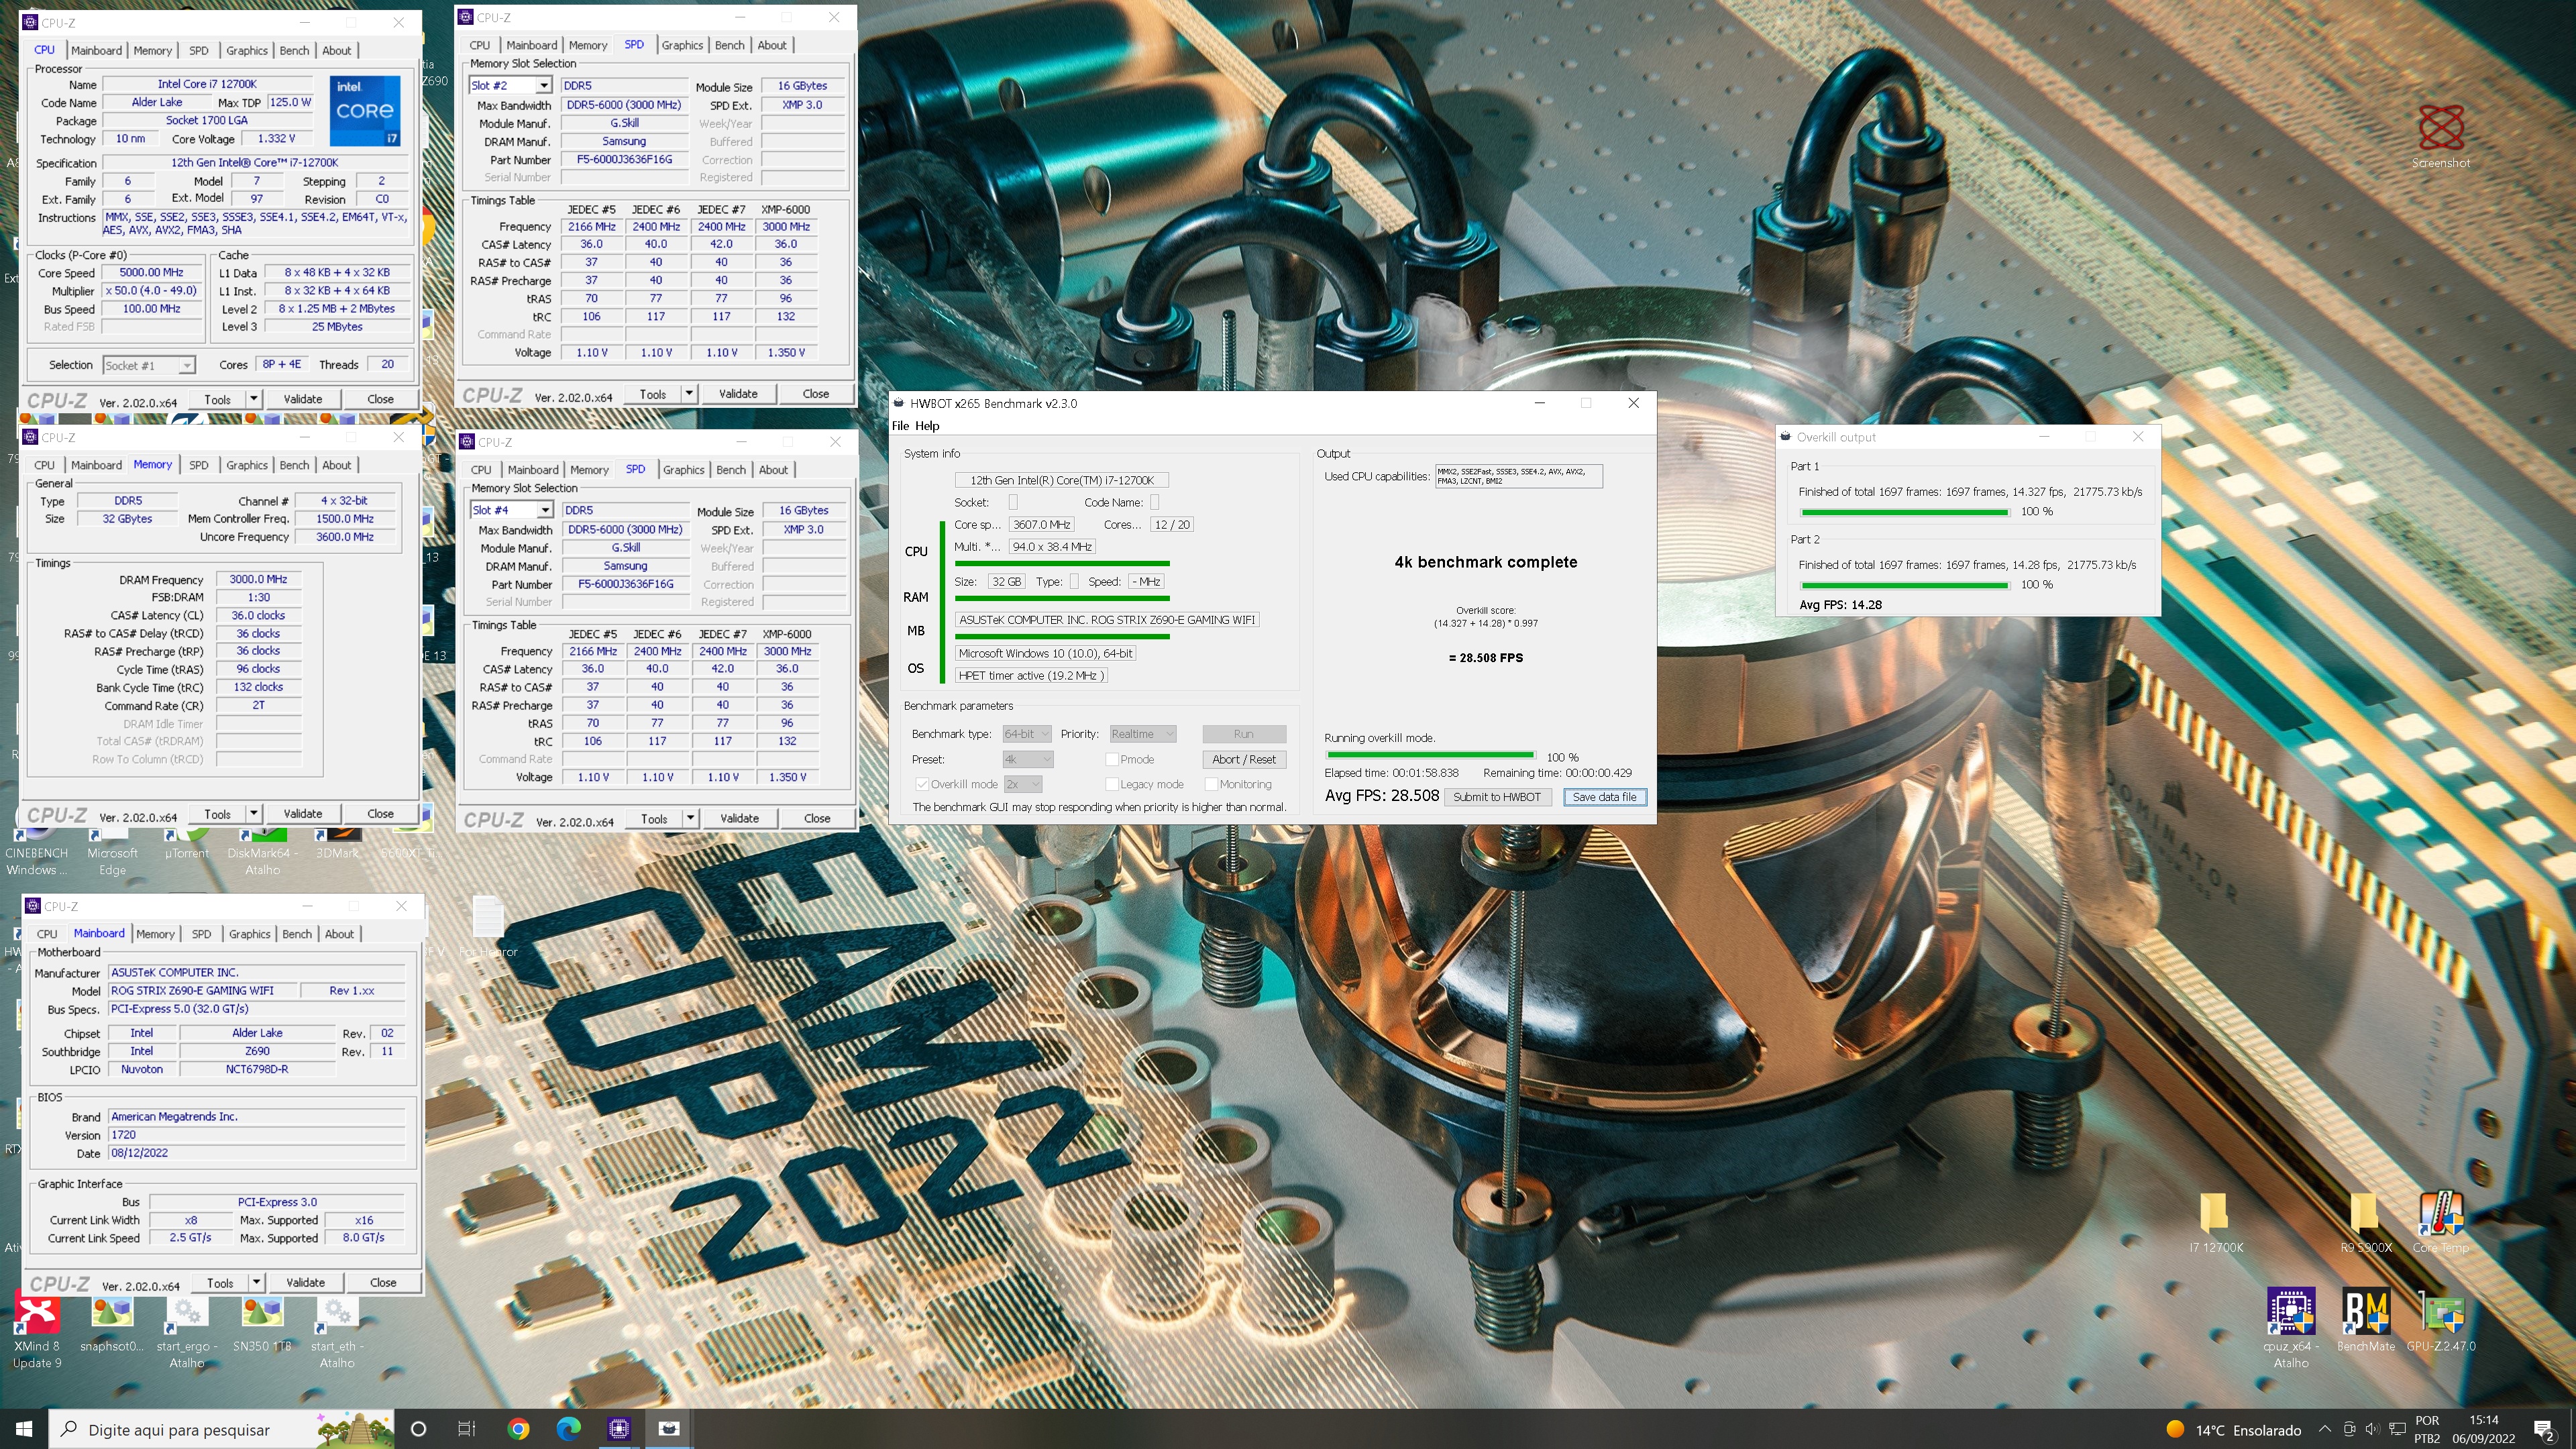
Task: Click Close in CPU-Z Mainboard window
Action: click(383, 1283)
